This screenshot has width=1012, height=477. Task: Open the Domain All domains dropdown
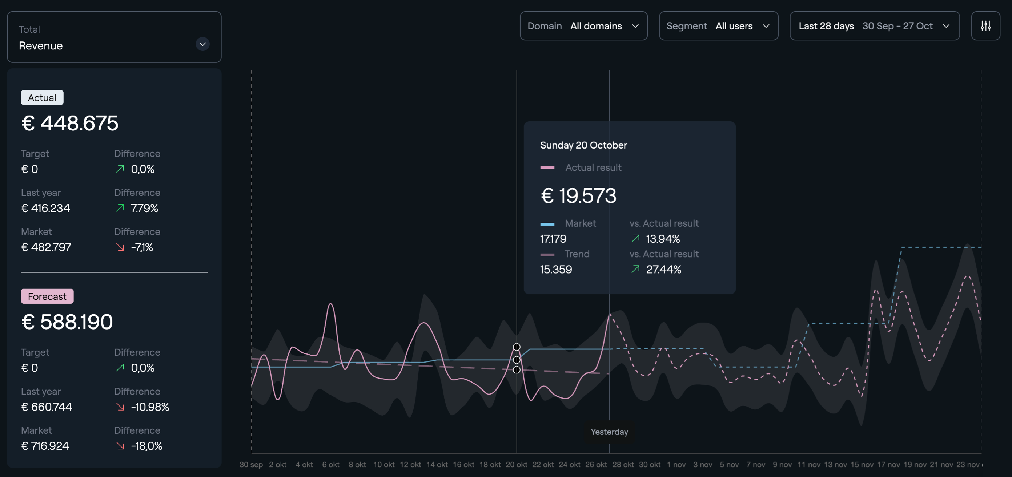point(583,26)
